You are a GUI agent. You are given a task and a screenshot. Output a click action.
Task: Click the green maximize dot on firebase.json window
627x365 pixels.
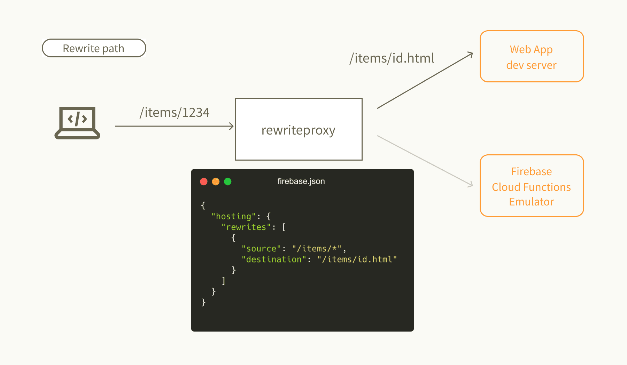(x=228, y=181)
